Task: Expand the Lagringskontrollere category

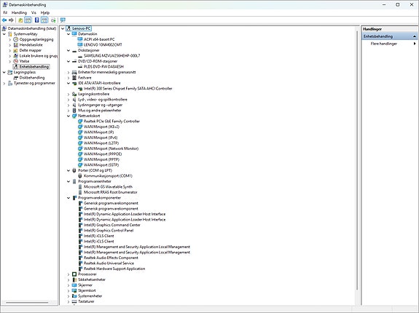Action: [68, 94]
